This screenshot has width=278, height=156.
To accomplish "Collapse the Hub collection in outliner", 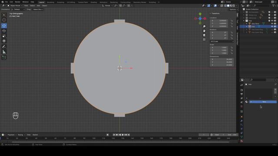I will (244, 21).
